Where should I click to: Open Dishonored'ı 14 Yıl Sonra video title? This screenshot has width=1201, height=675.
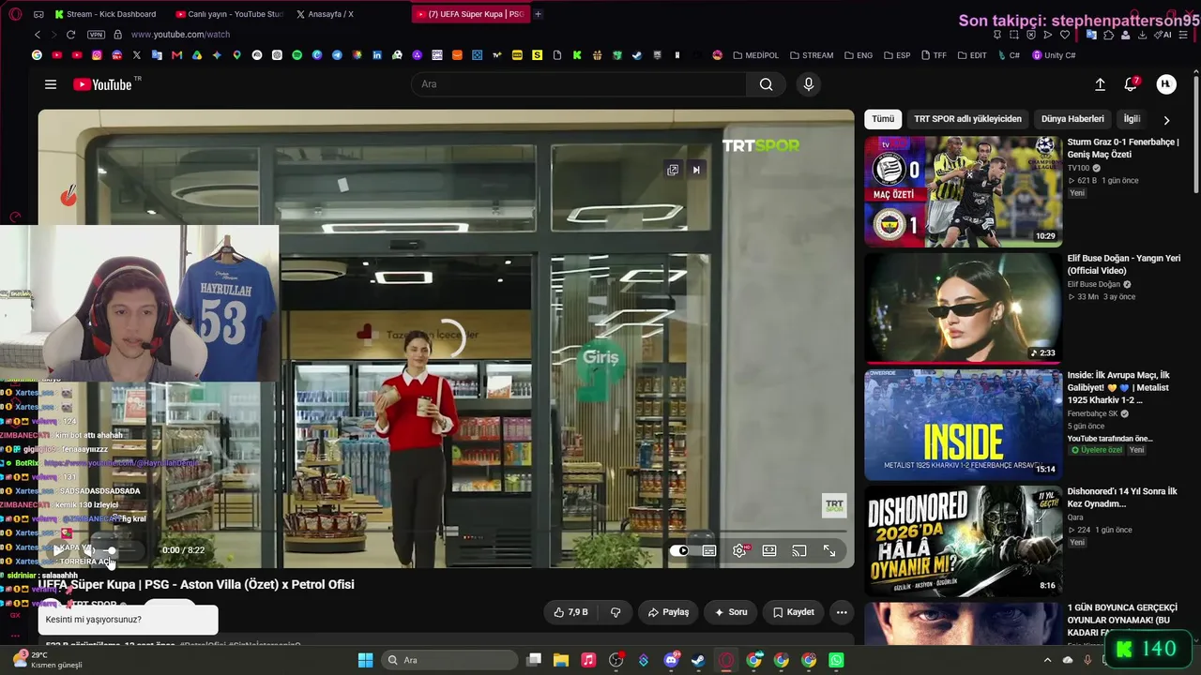click(1122, 498)
